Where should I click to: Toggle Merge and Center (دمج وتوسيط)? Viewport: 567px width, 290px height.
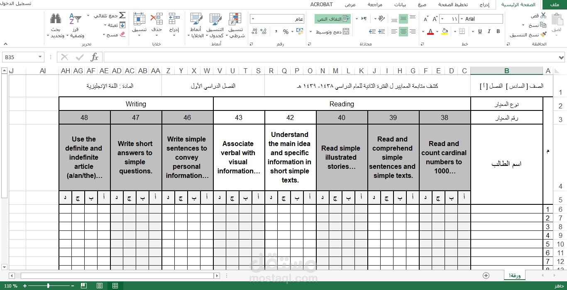(x=333, y=31)
